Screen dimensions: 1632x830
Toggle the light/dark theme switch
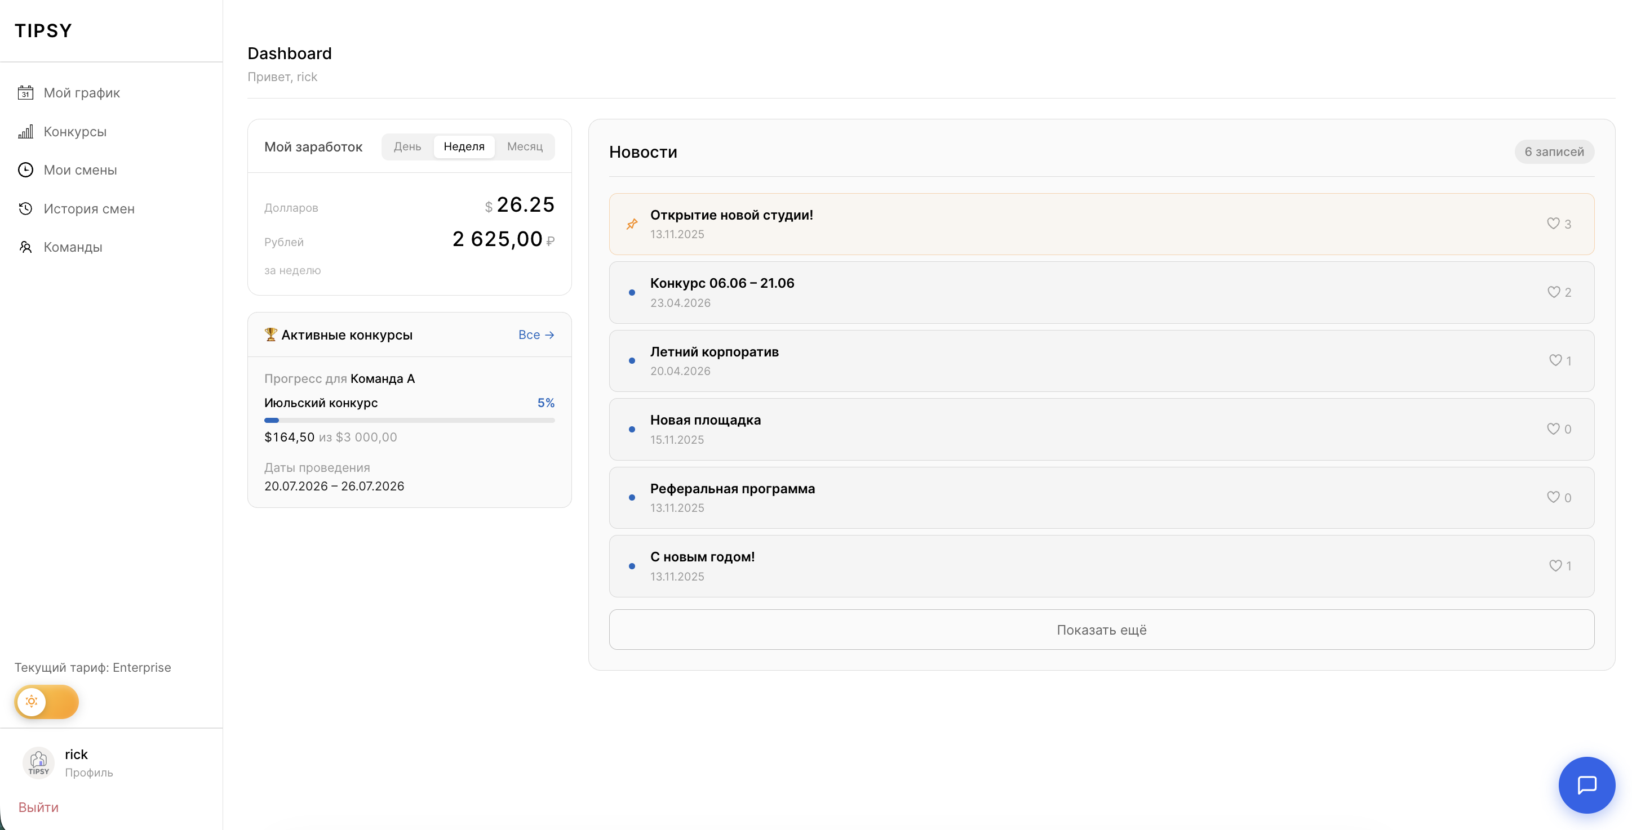pyautogui.click(x=46, y=702)
